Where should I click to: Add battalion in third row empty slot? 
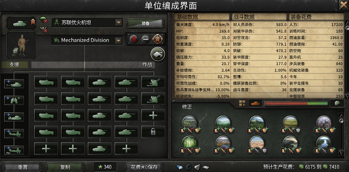pos(153,115)
